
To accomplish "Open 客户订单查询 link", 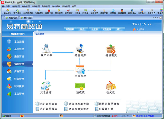I will click(x=46, y=104).
